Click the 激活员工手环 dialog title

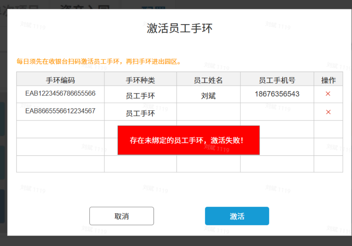(x=179, y=29)
